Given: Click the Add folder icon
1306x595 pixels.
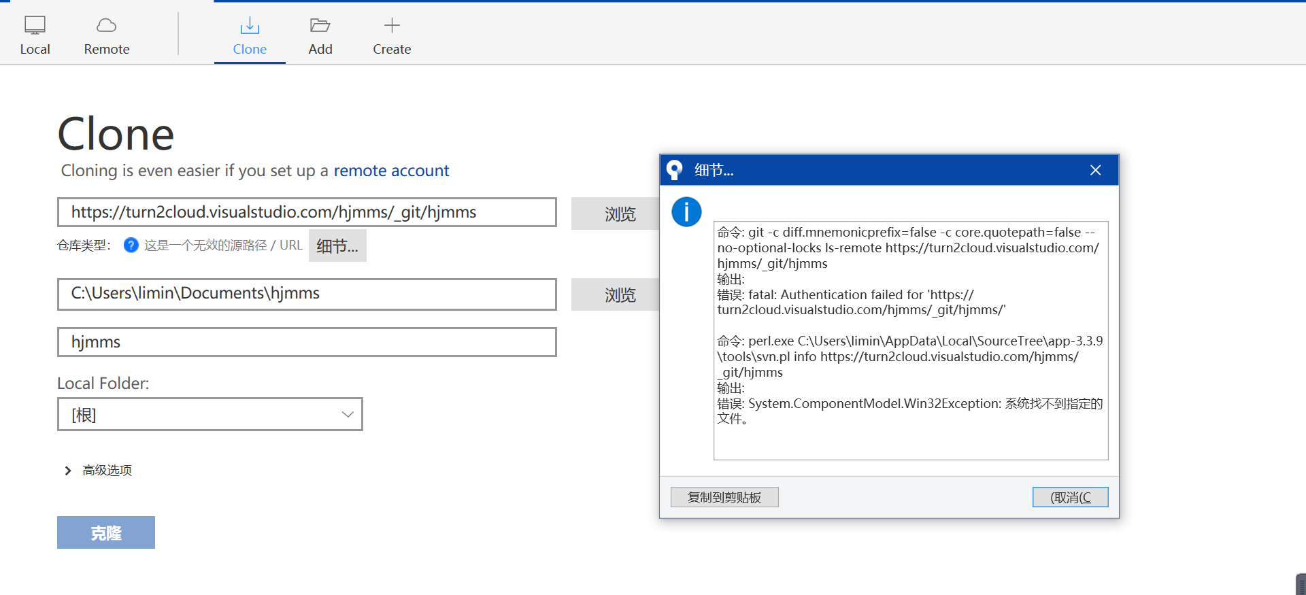Looking at the screenshot, I should 320,25.
